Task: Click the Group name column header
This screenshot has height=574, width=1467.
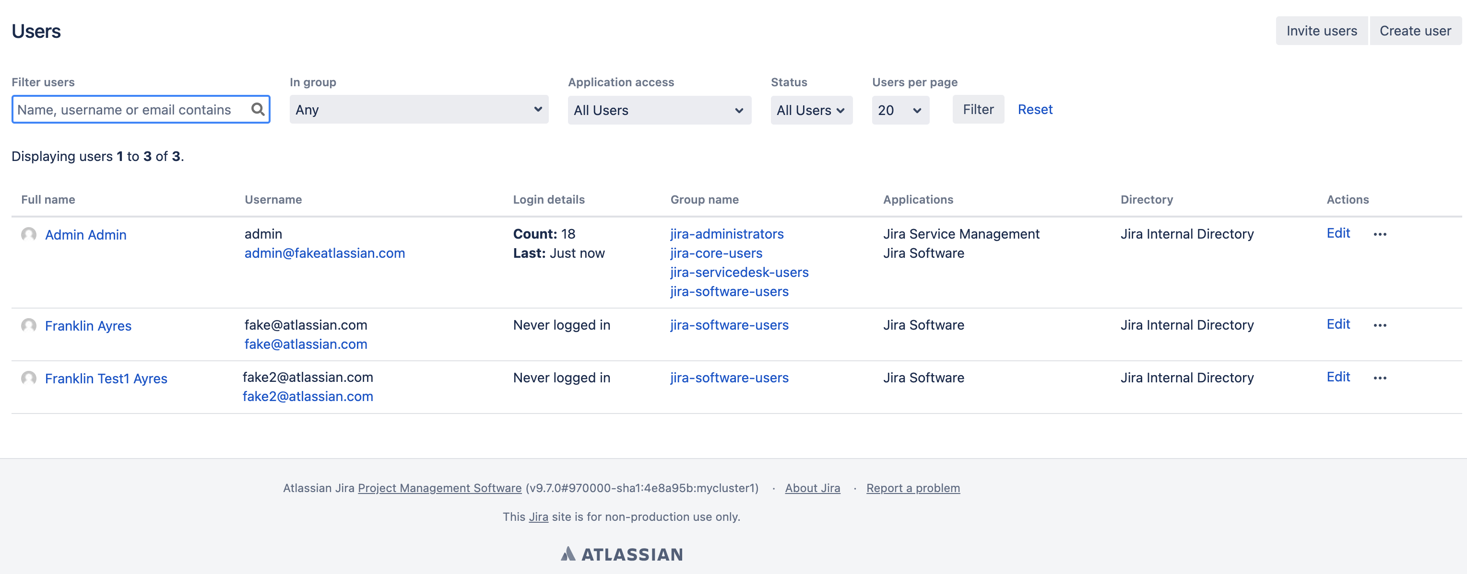Action: tap(704, 200)
